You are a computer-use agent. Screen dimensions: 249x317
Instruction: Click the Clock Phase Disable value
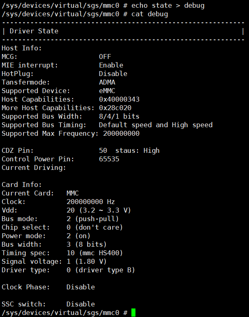coord(81,287)
